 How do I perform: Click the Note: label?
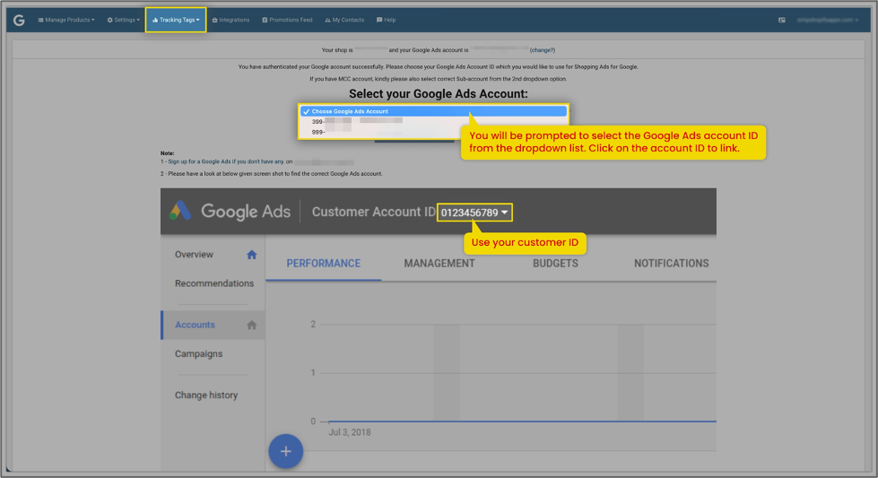click(x=168, y=153)
